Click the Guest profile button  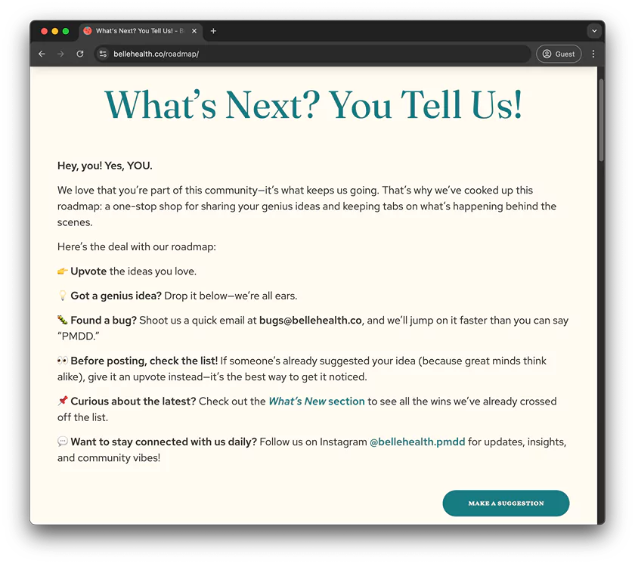pos(559,54)
